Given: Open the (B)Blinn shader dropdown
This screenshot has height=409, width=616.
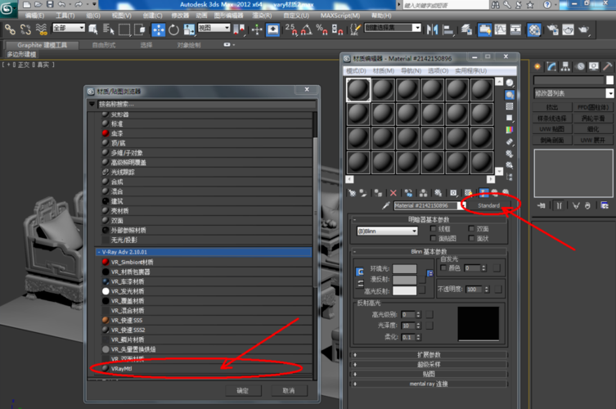Looking at the screenshot, I should (387, 231).
